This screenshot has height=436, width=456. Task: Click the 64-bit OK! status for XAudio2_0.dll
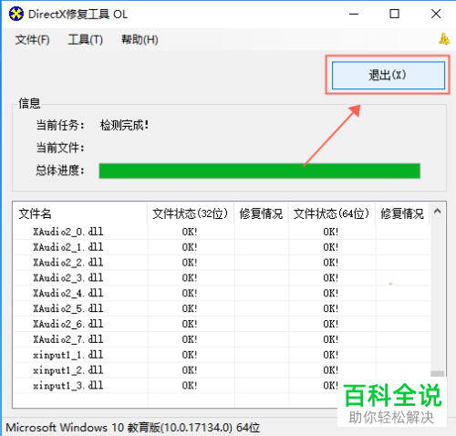click(331, 232)
